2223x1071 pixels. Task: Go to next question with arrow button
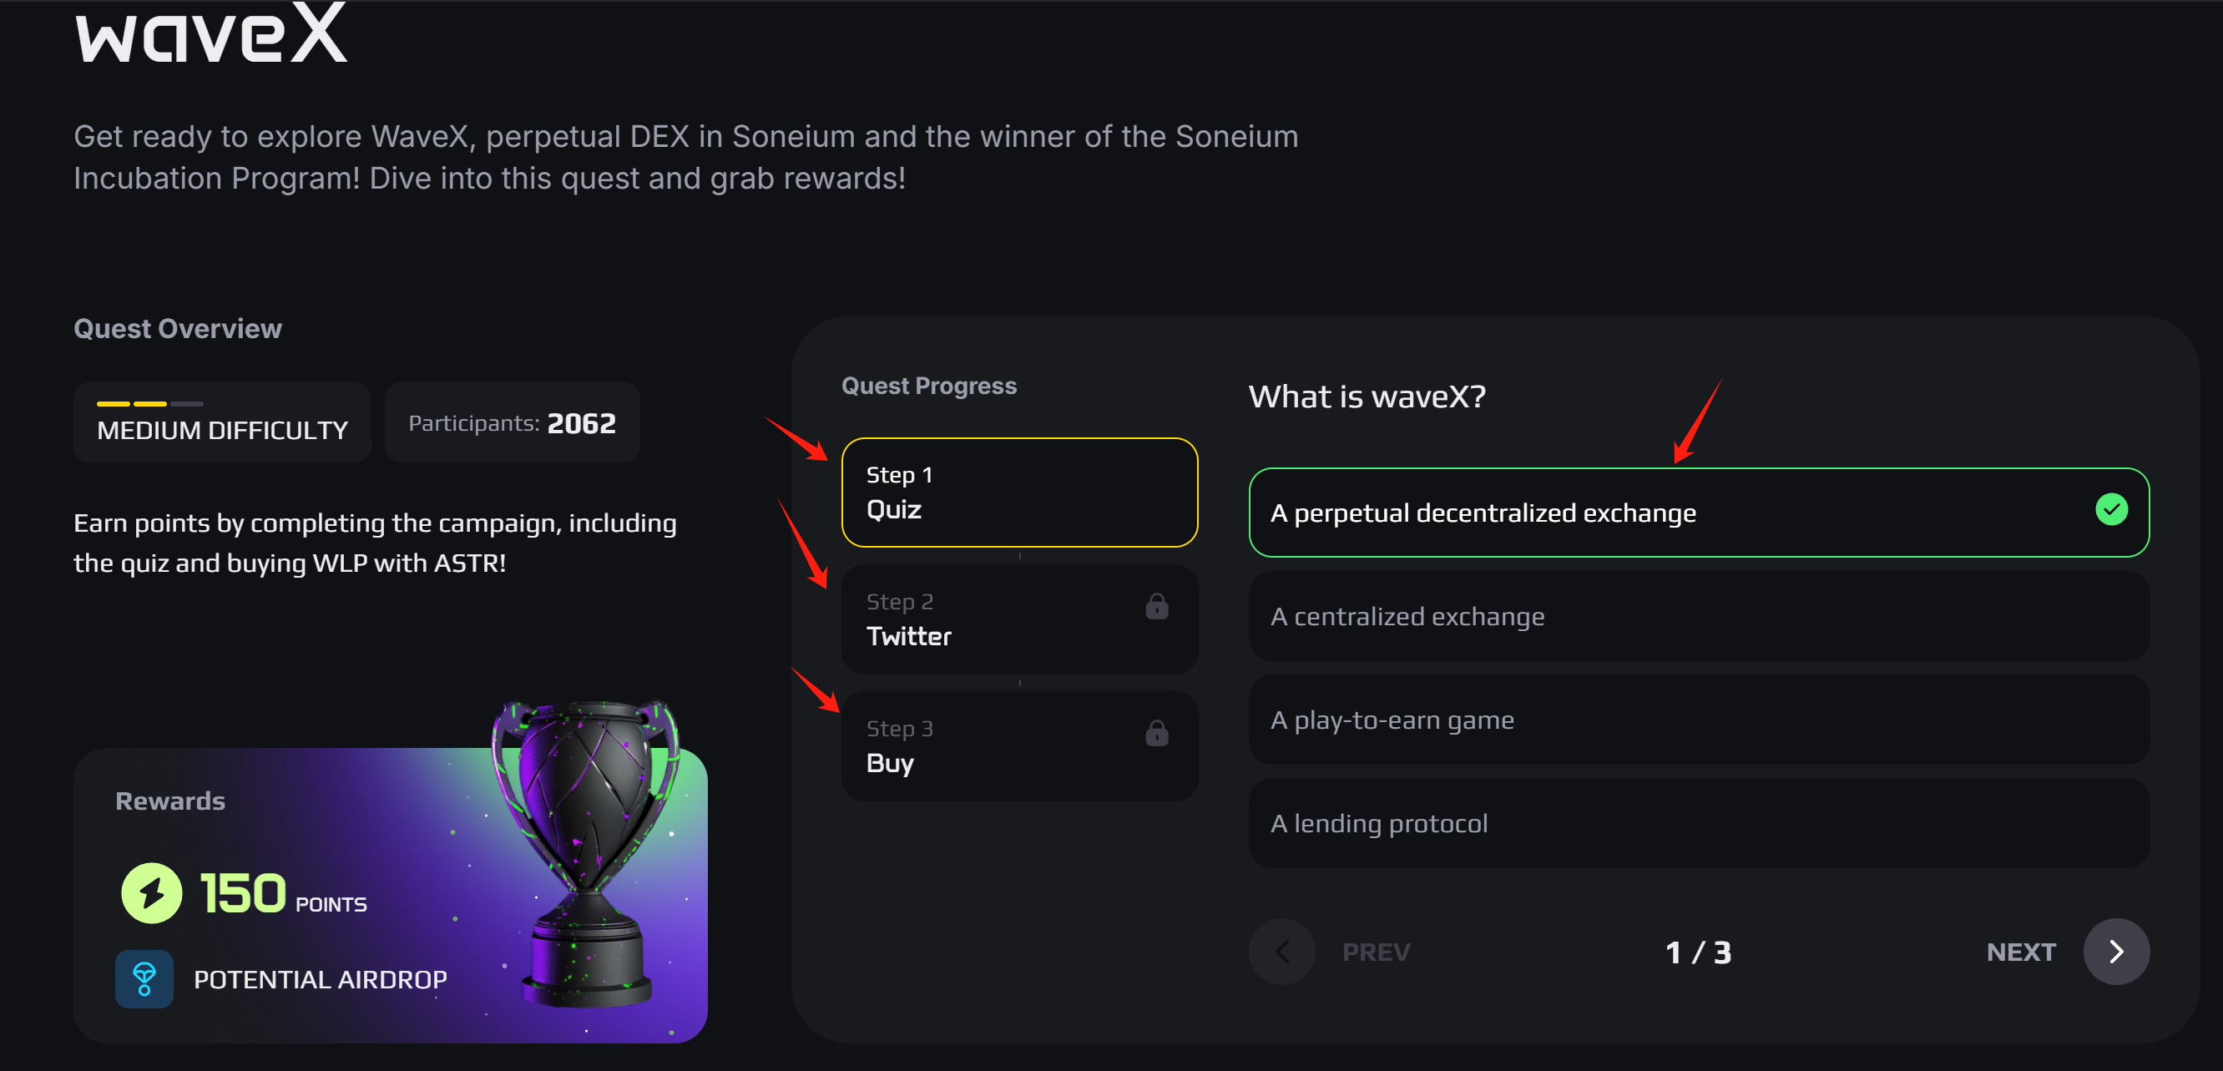2115,951
